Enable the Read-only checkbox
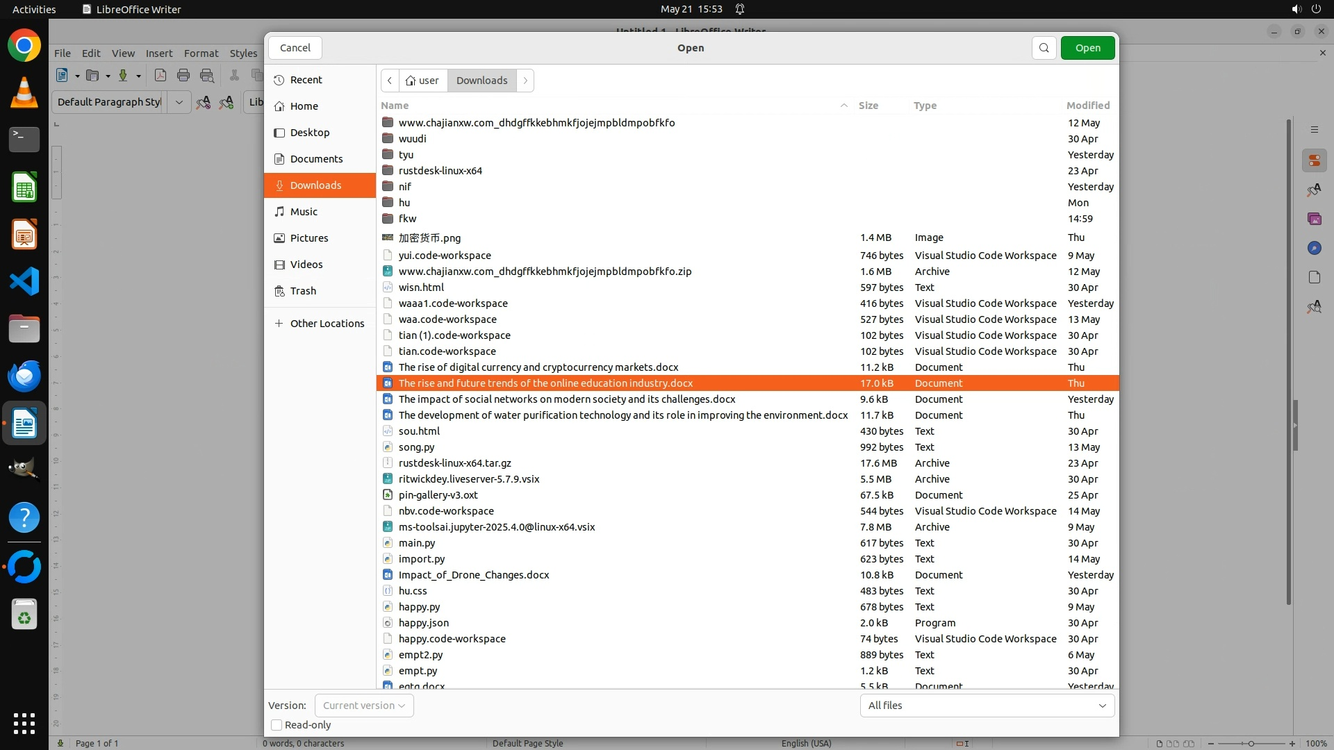Screen dimensions: 1334x750 pyautogui.click(x=277, y=725)
